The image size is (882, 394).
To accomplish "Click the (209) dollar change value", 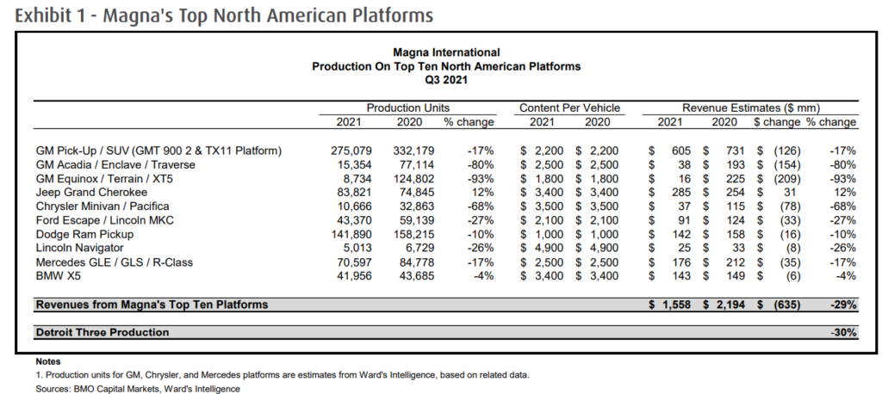I will [787, 179].
